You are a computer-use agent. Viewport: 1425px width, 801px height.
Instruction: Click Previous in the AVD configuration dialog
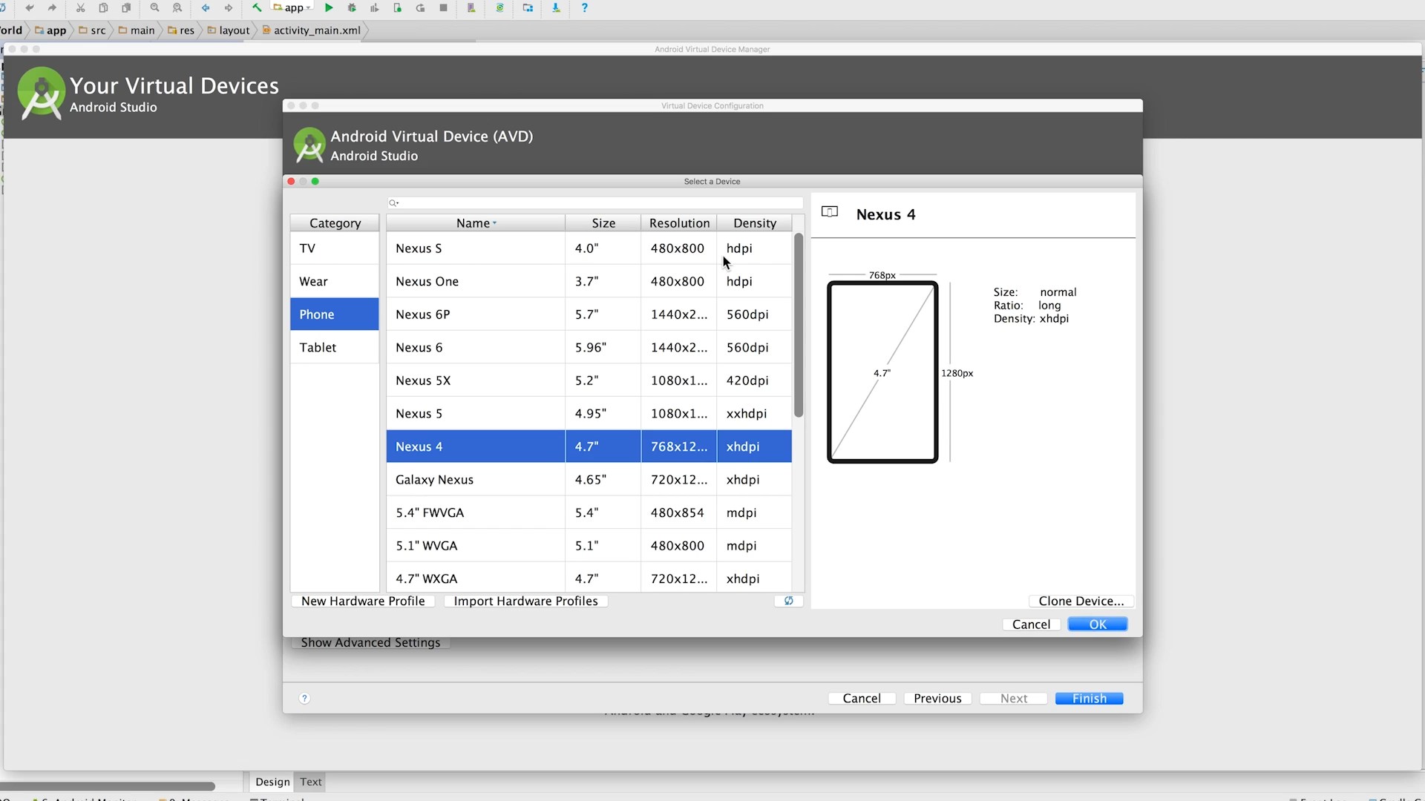point(937,699)
